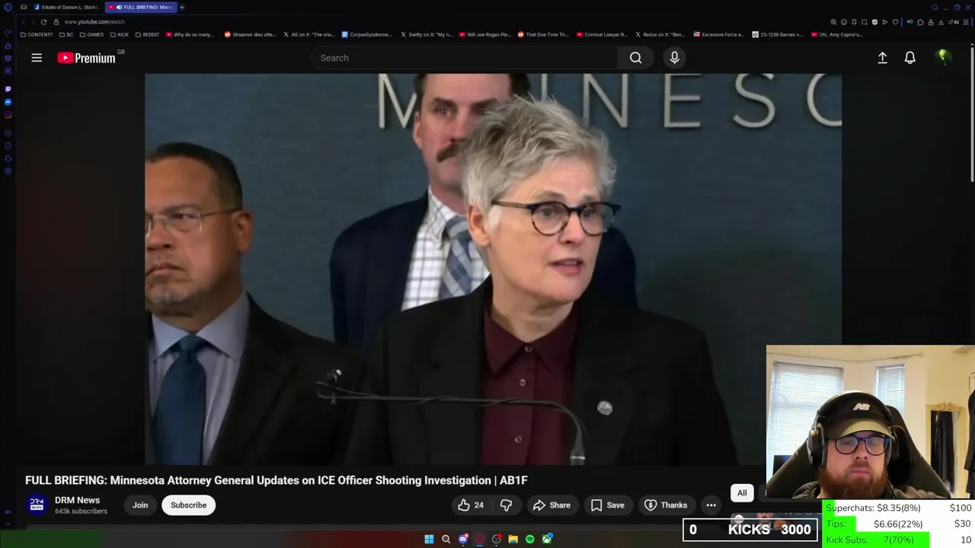Screen dimensions: 975x548
Task: Click the search magnifier button
Action: pyautogui.click(x=635, y=58)
